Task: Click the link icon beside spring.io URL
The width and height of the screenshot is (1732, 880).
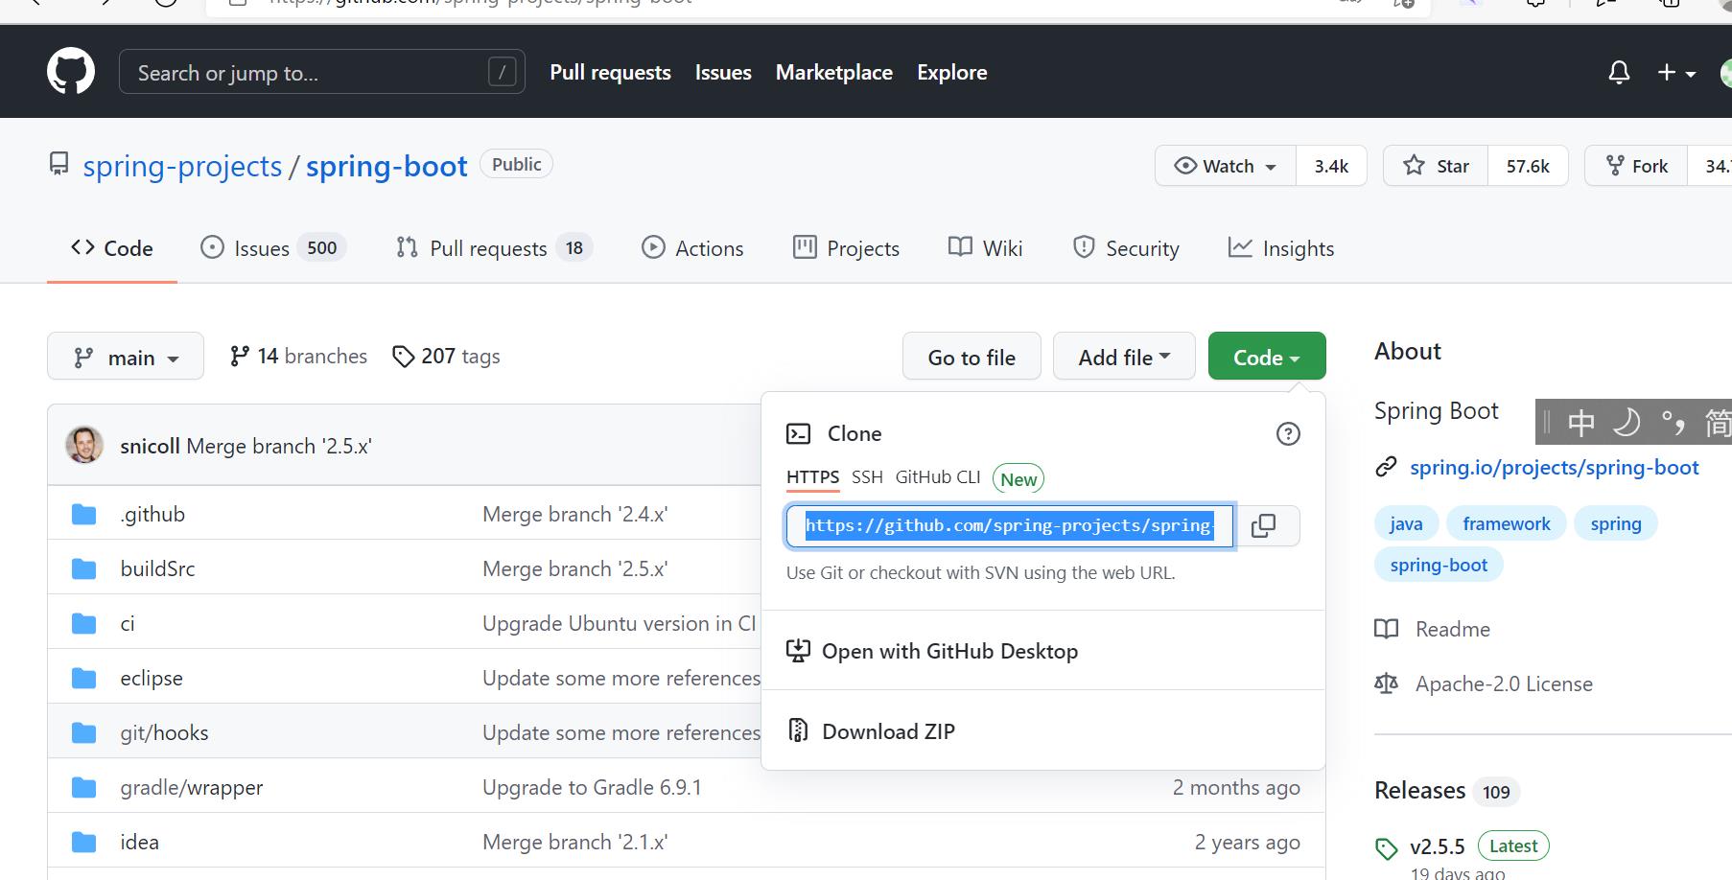Action: (1386, 467)
